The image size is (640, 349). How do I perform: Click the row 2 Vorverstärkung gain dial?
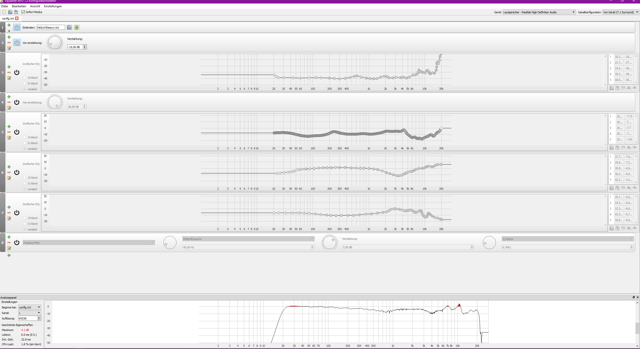pyautogui.click(x=55, y=43)
